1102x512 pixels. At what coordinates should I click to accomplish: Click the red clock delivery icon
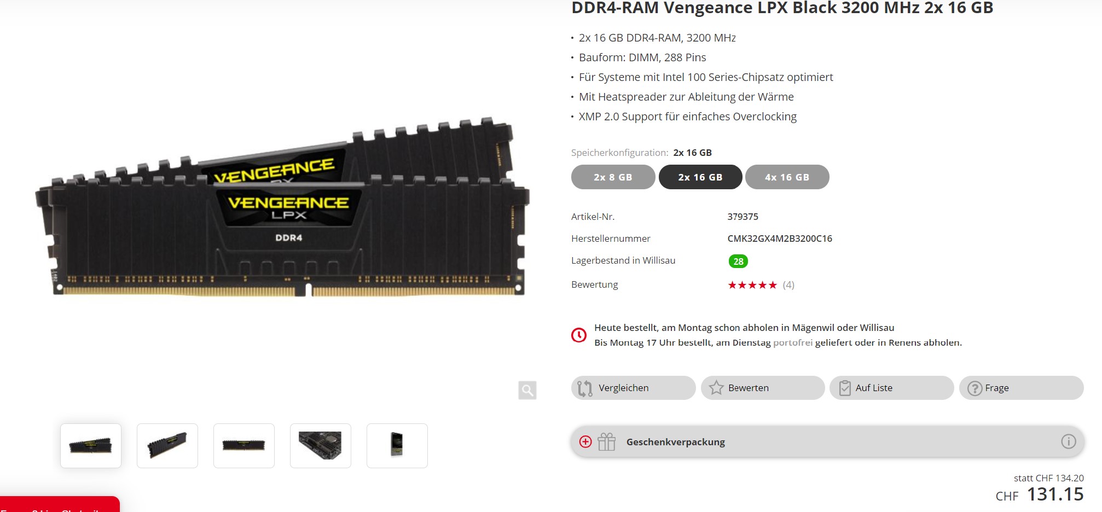tap(579, 335)
